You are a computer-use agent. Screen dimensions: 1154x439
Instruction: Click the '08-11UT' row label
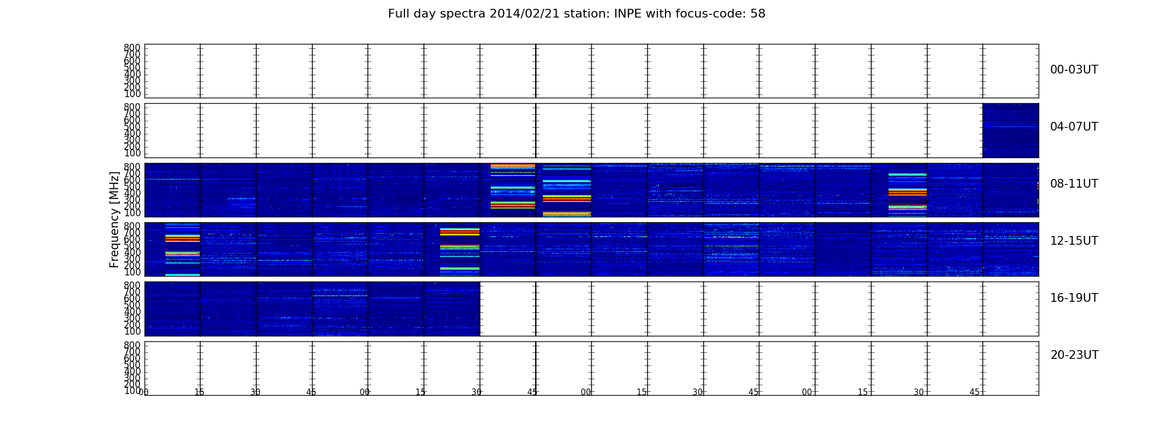tap(1074, 184)
